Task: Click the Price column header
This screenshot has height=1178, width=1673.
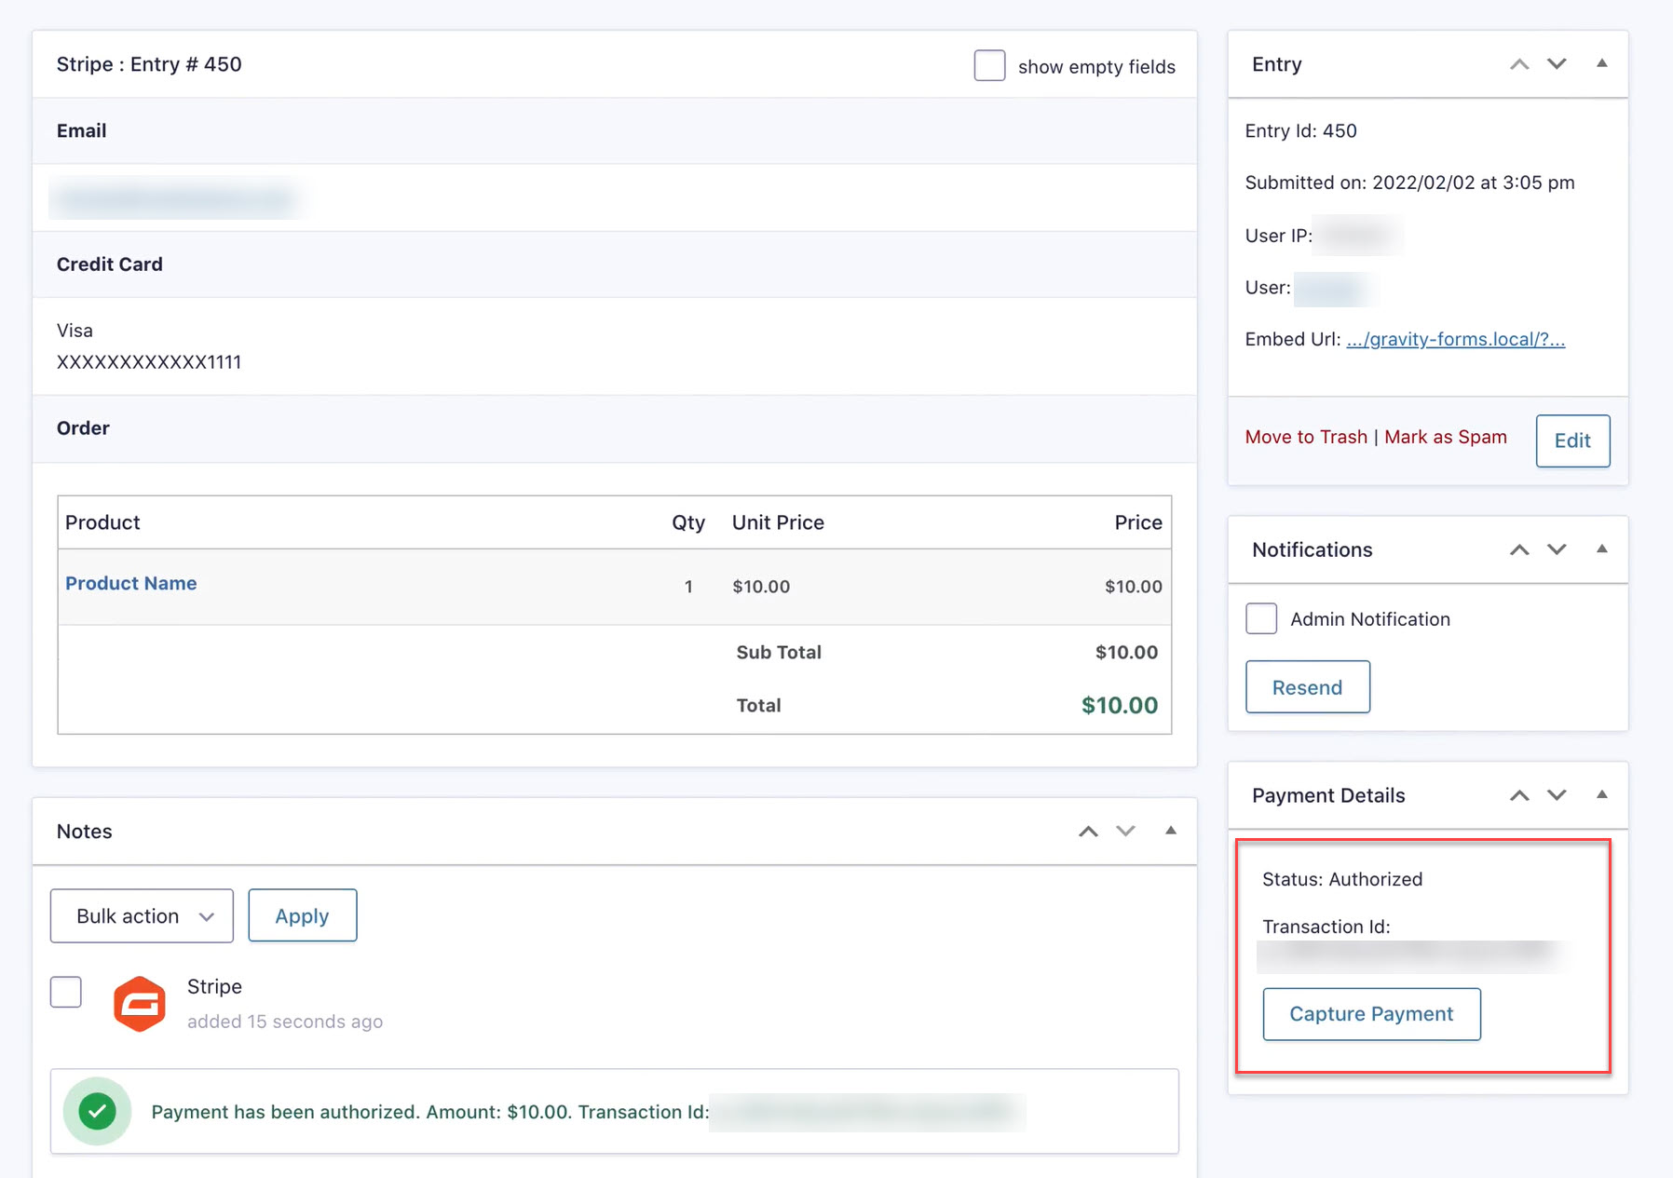Action: 1138,522
